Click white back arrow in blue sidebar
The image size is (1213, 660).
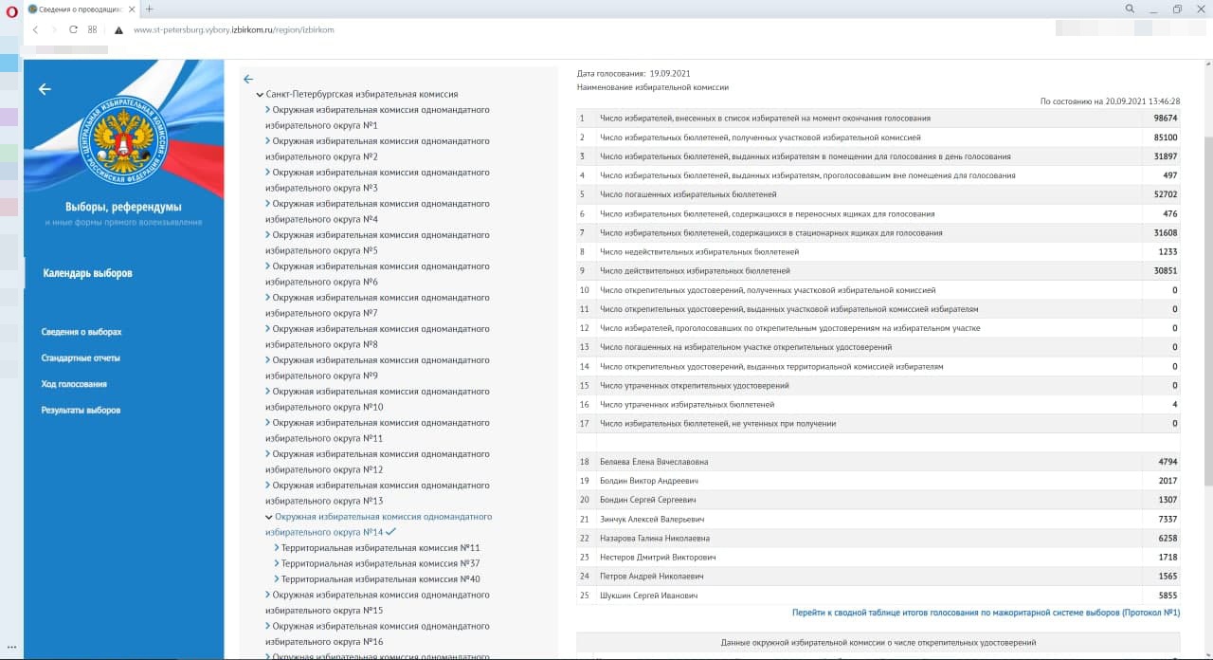click(x=45, y=89)
